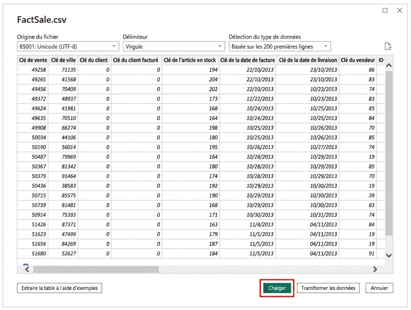Click cell value 79969
This screenshot has height=310, width=411.
pos(69,157)
